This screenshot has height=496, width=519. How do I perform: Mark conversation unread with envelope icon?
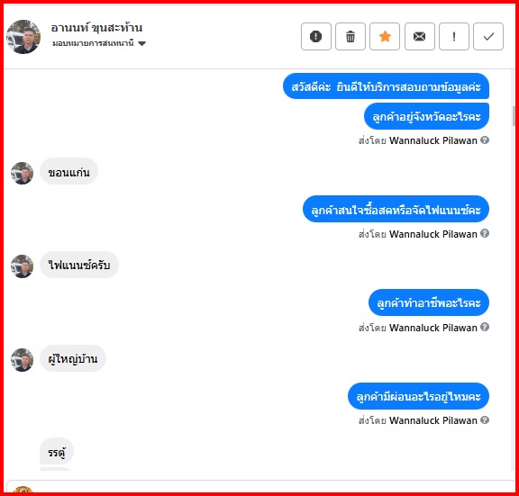click(x=419, y=36)
